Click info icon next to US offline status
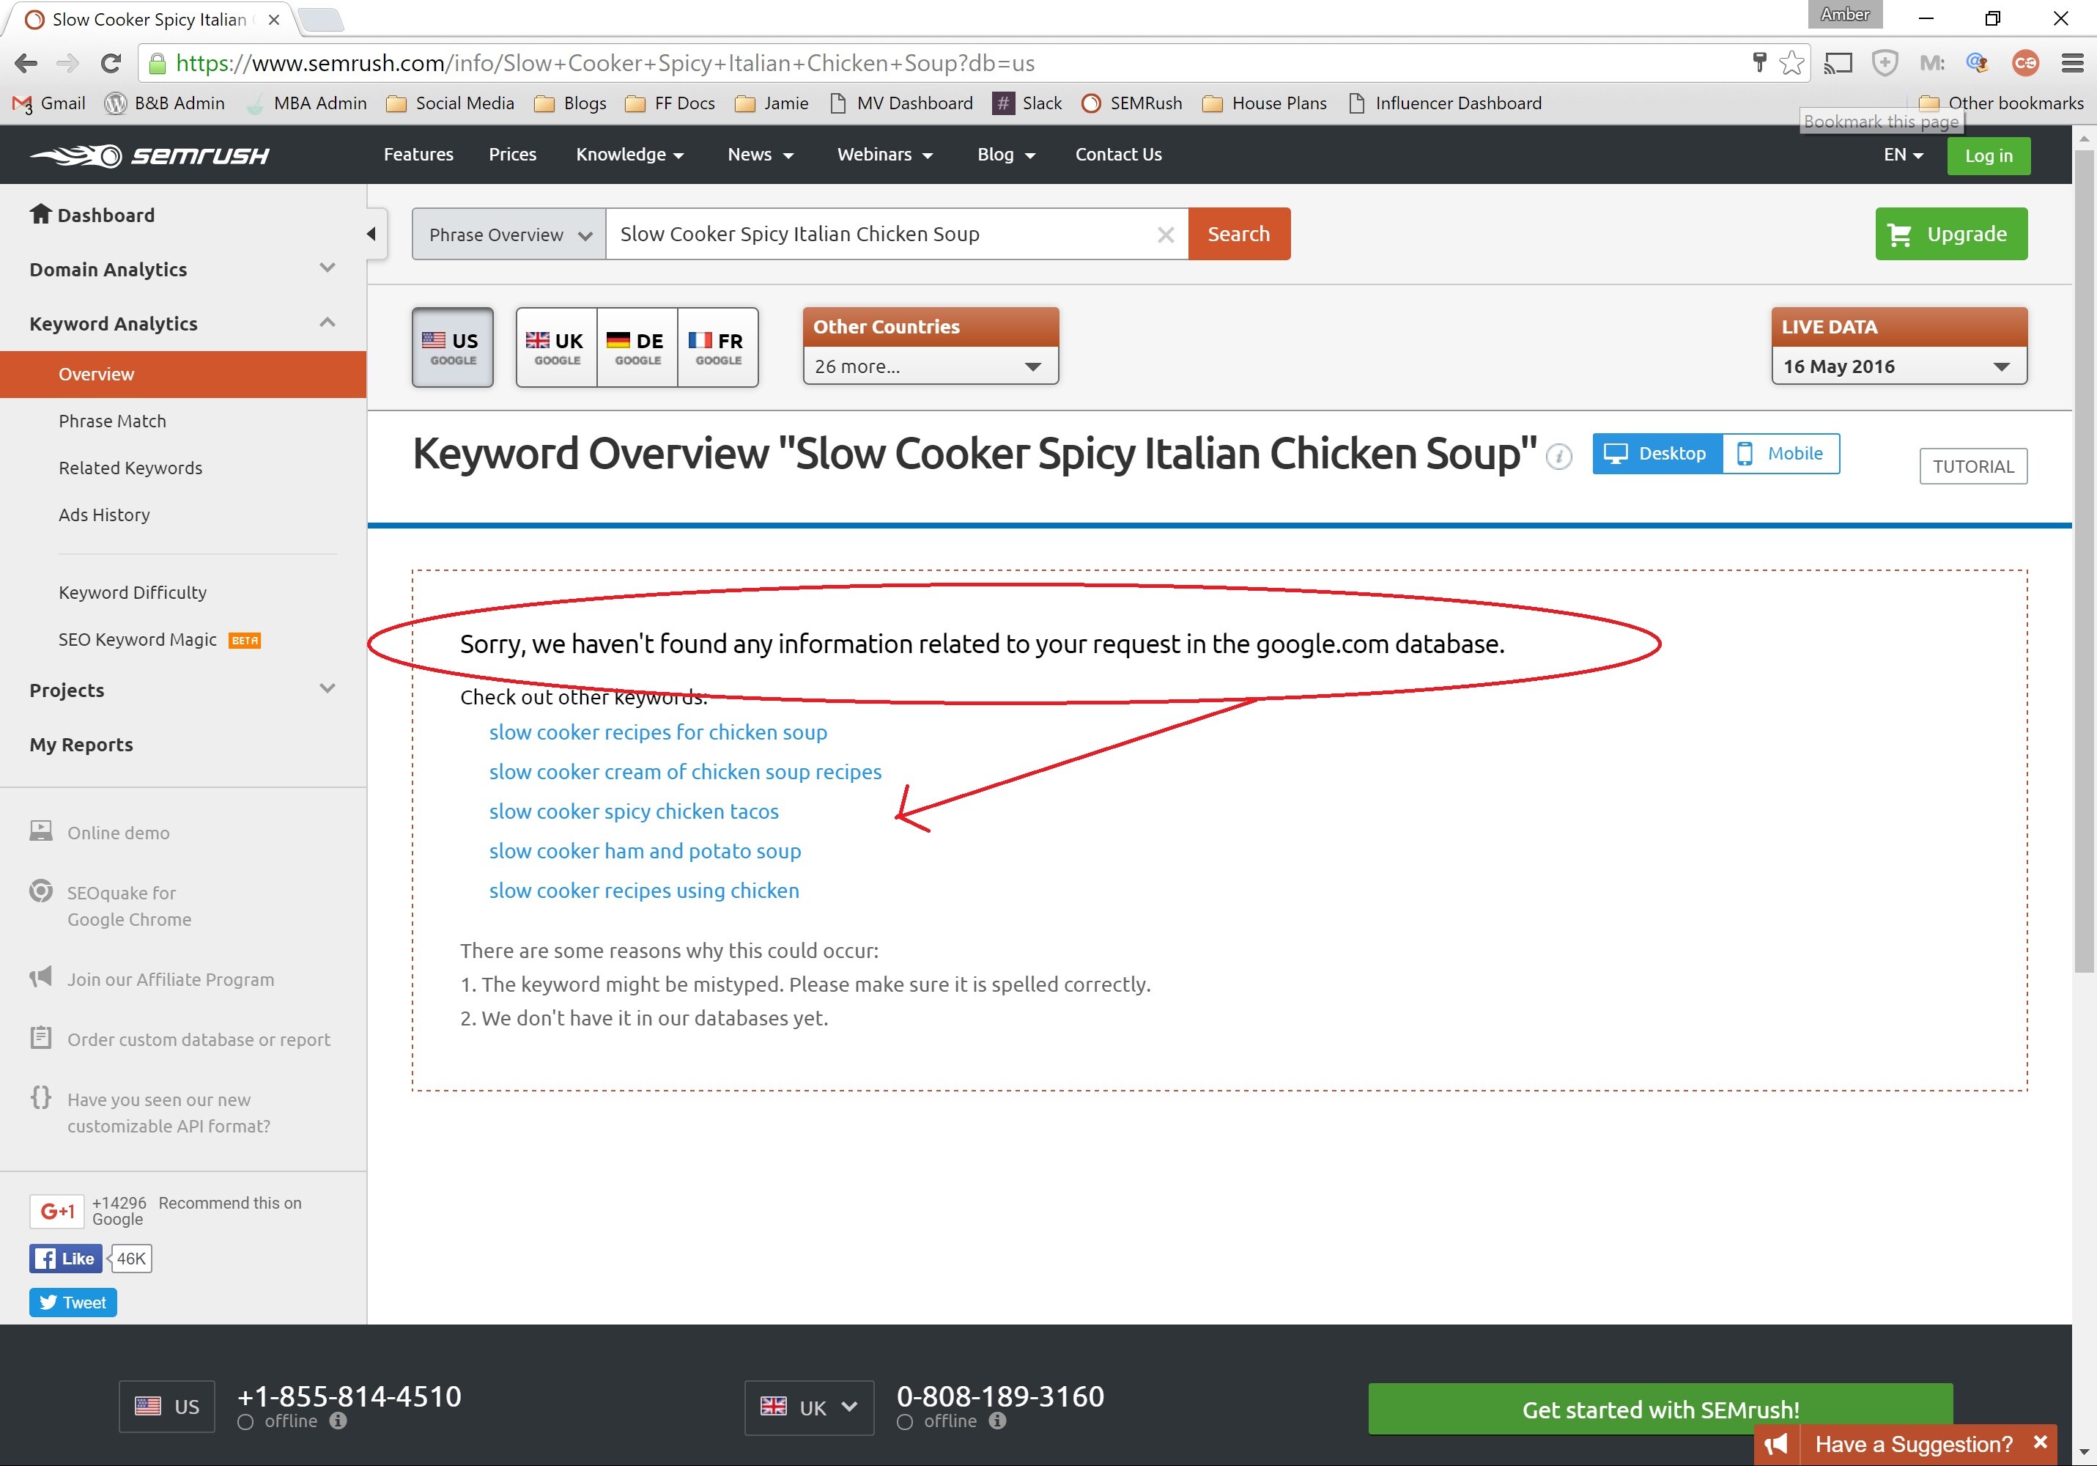This screenshot has width=2097, height=1466. pyautogui.click(x=339, y=1421)
